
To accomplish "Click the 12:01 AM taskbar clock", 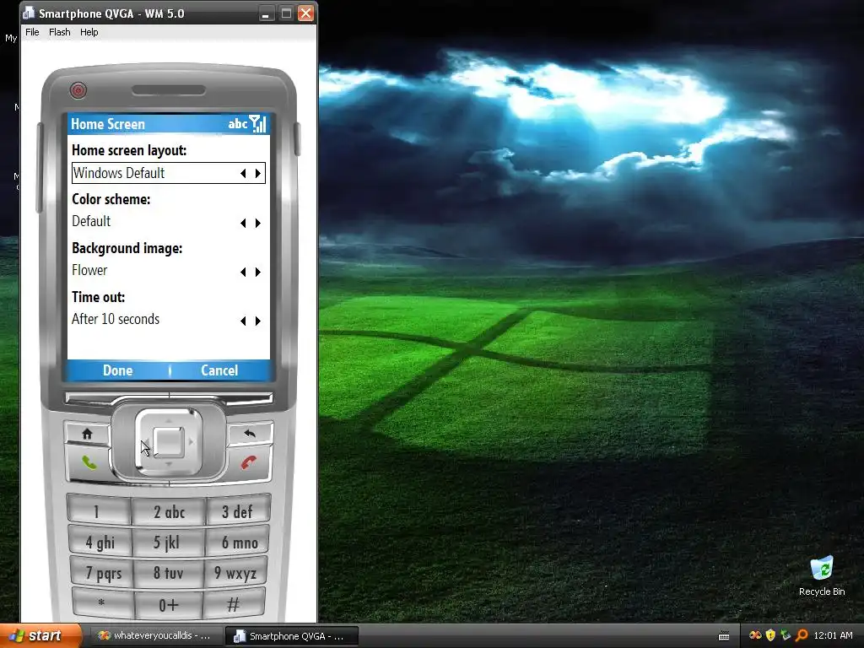I will click(x=833, y=636).
